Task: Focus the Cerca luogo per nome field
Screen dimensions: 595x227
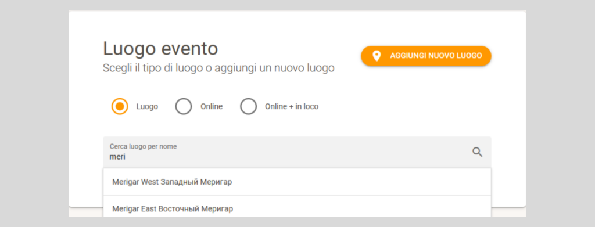Action: click(x=297, y=152)
